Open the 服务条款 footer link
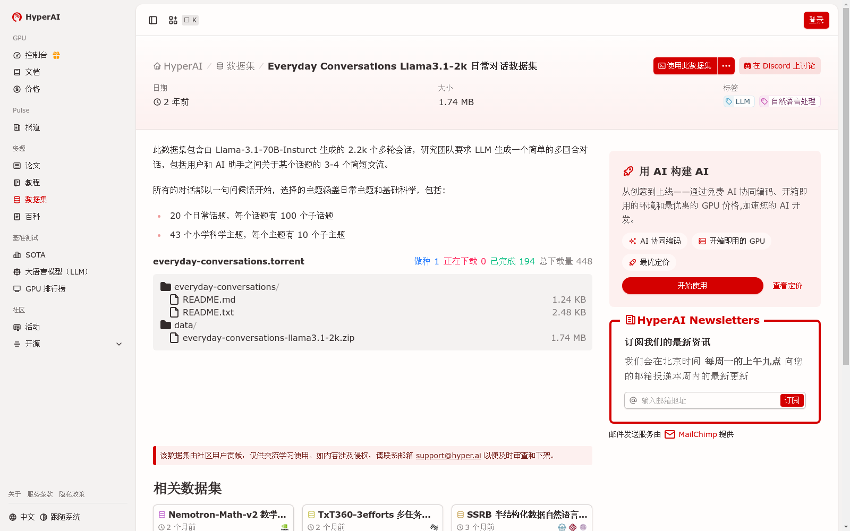The image size is (850, 531). (x=40, y=494)
